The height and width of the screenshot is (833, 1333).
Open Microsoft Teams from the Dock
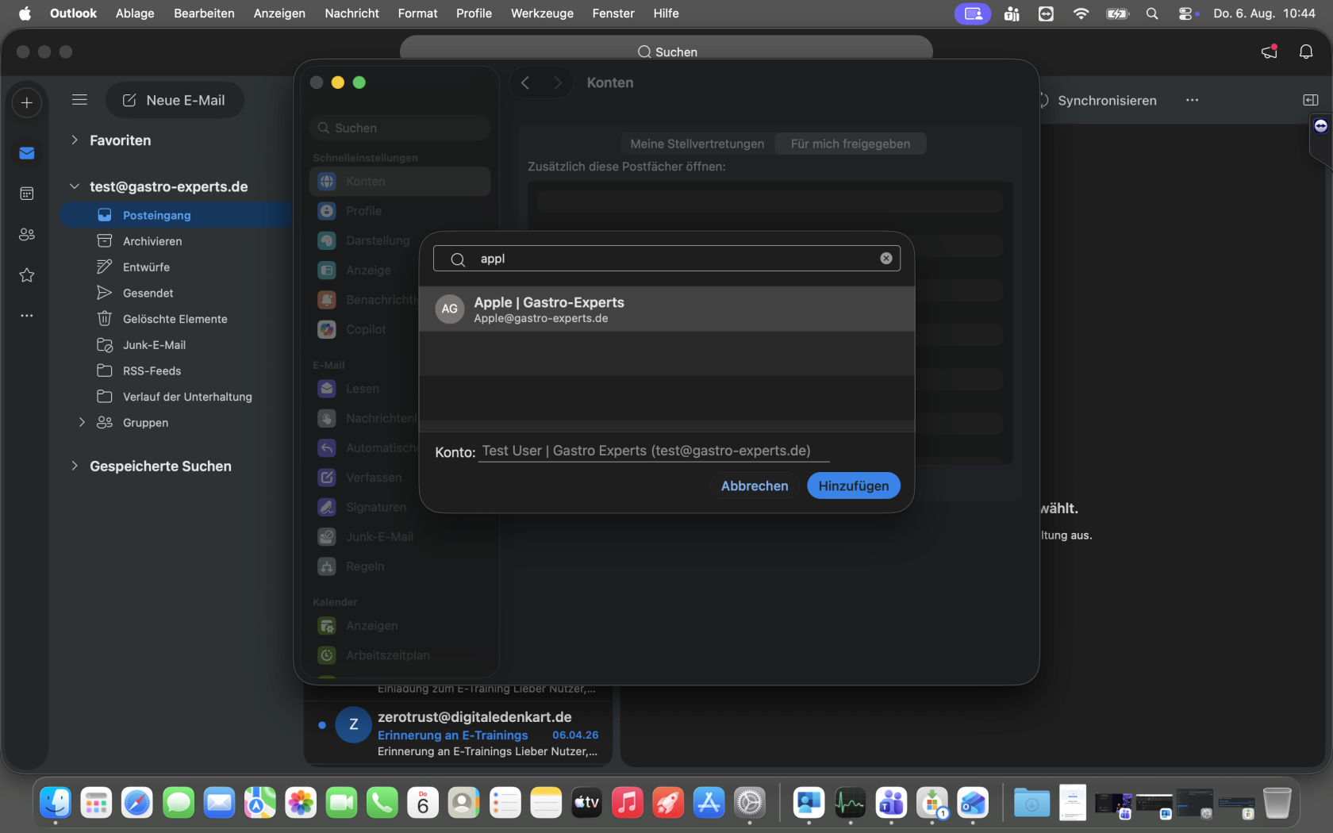[891, 803]
